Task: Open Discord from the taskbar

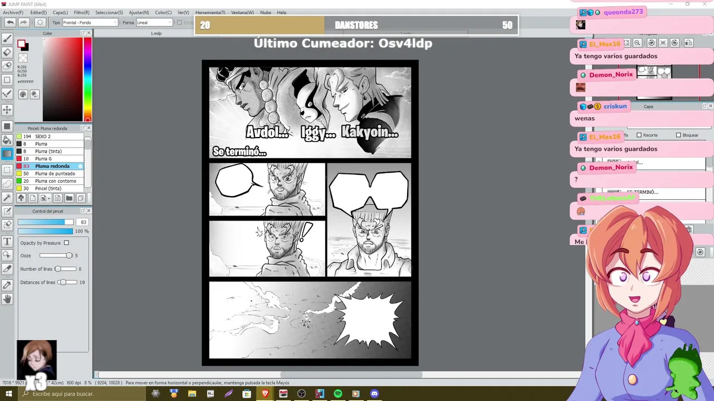Action: coord(374,394)
